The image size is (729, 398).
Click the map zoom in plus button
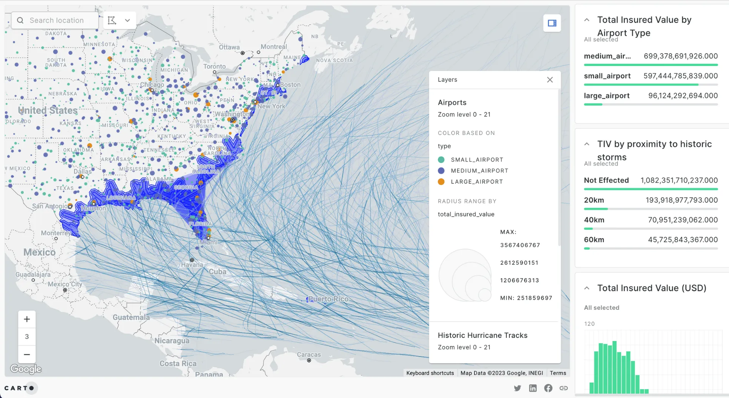27,319
